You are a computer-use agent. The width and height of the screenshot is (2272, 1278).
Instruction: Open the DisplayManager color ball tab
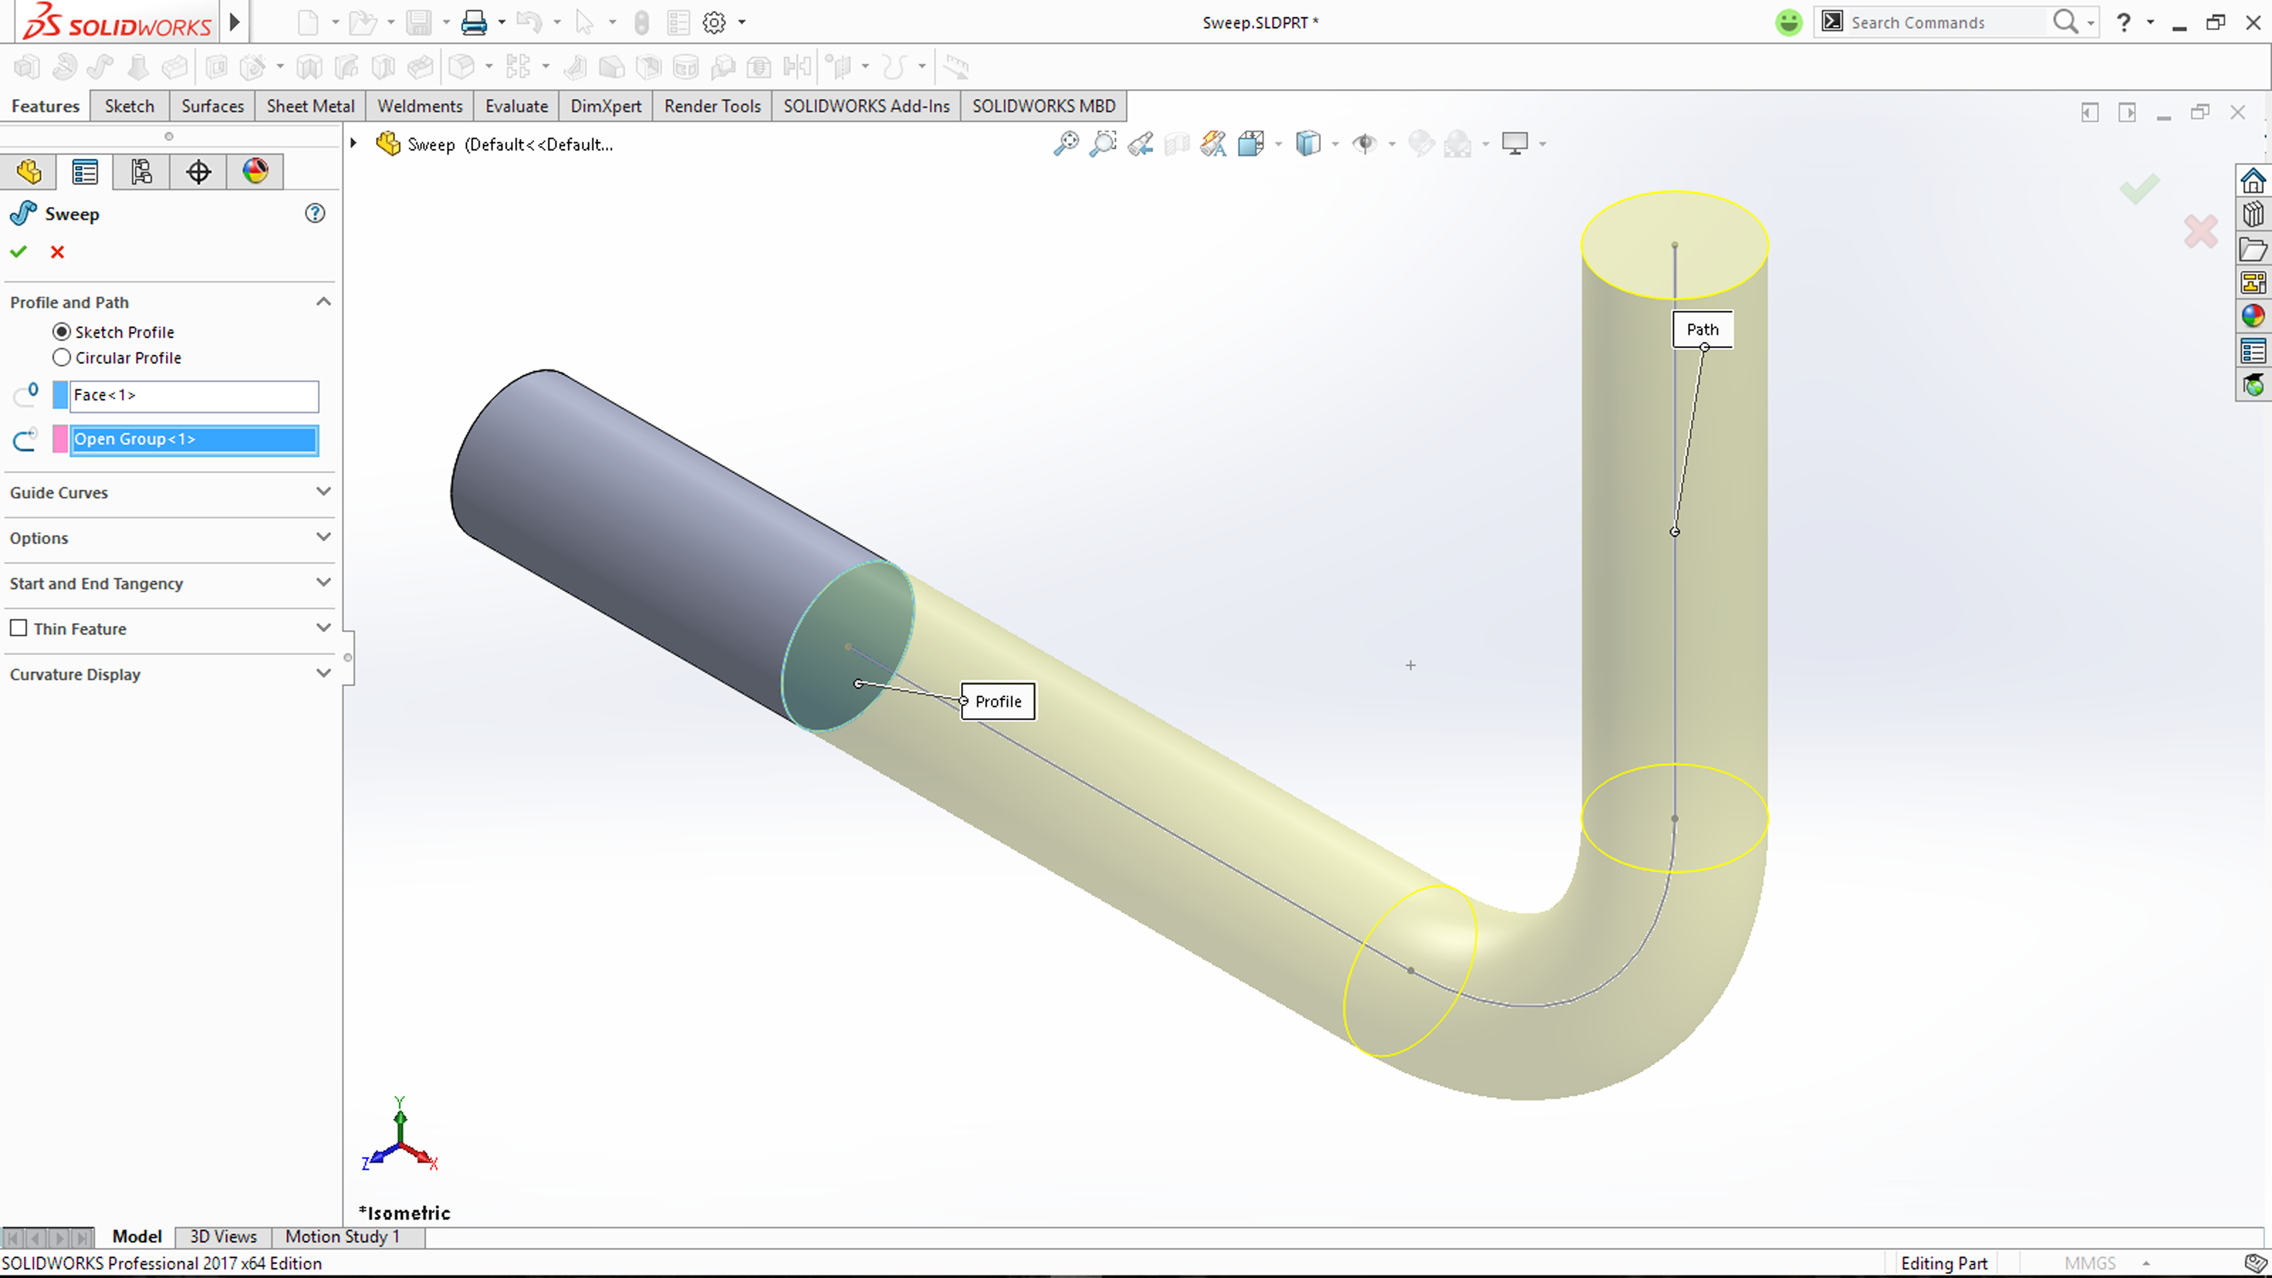point(255,172)
